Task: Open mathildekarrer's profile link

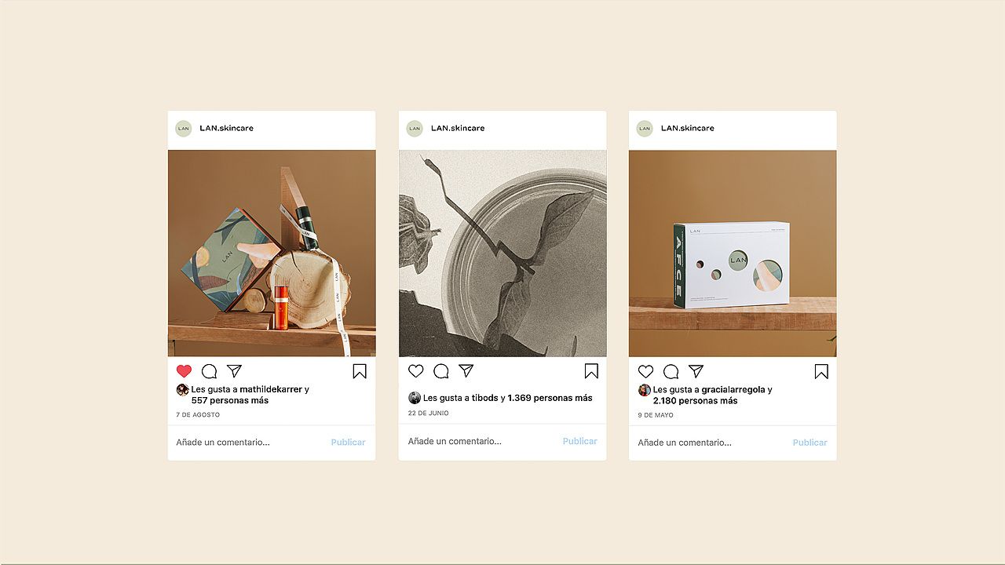Action: point(271,389)
